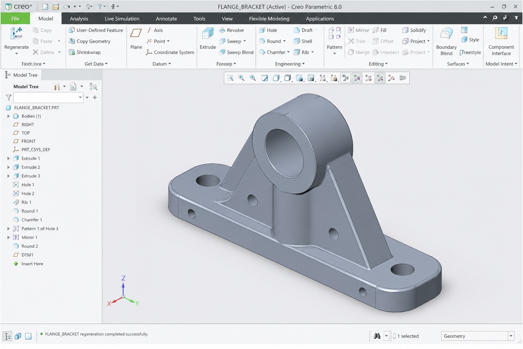Expand the Pattern 1 of Hole 3 node

(x=9, y=229)
